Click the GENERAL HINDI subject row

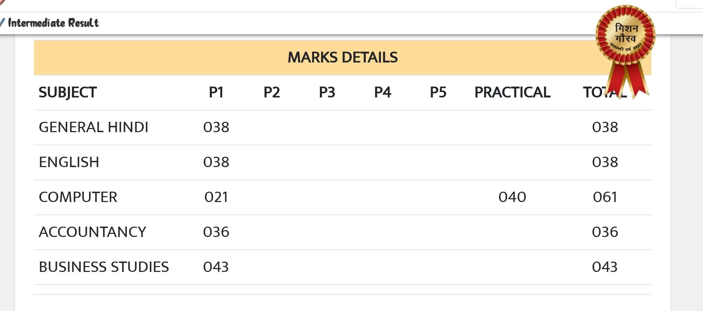coord(342,127)
